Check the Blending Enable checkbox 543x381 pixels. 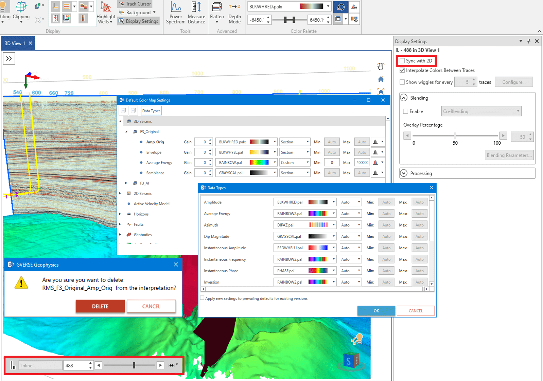[x=406, y=111]
